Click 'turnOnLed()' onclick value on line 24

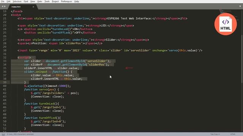(x=62, y=29)
